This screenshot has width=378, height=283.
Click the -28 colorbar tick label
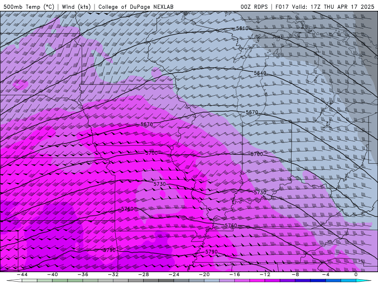point(144,275)
